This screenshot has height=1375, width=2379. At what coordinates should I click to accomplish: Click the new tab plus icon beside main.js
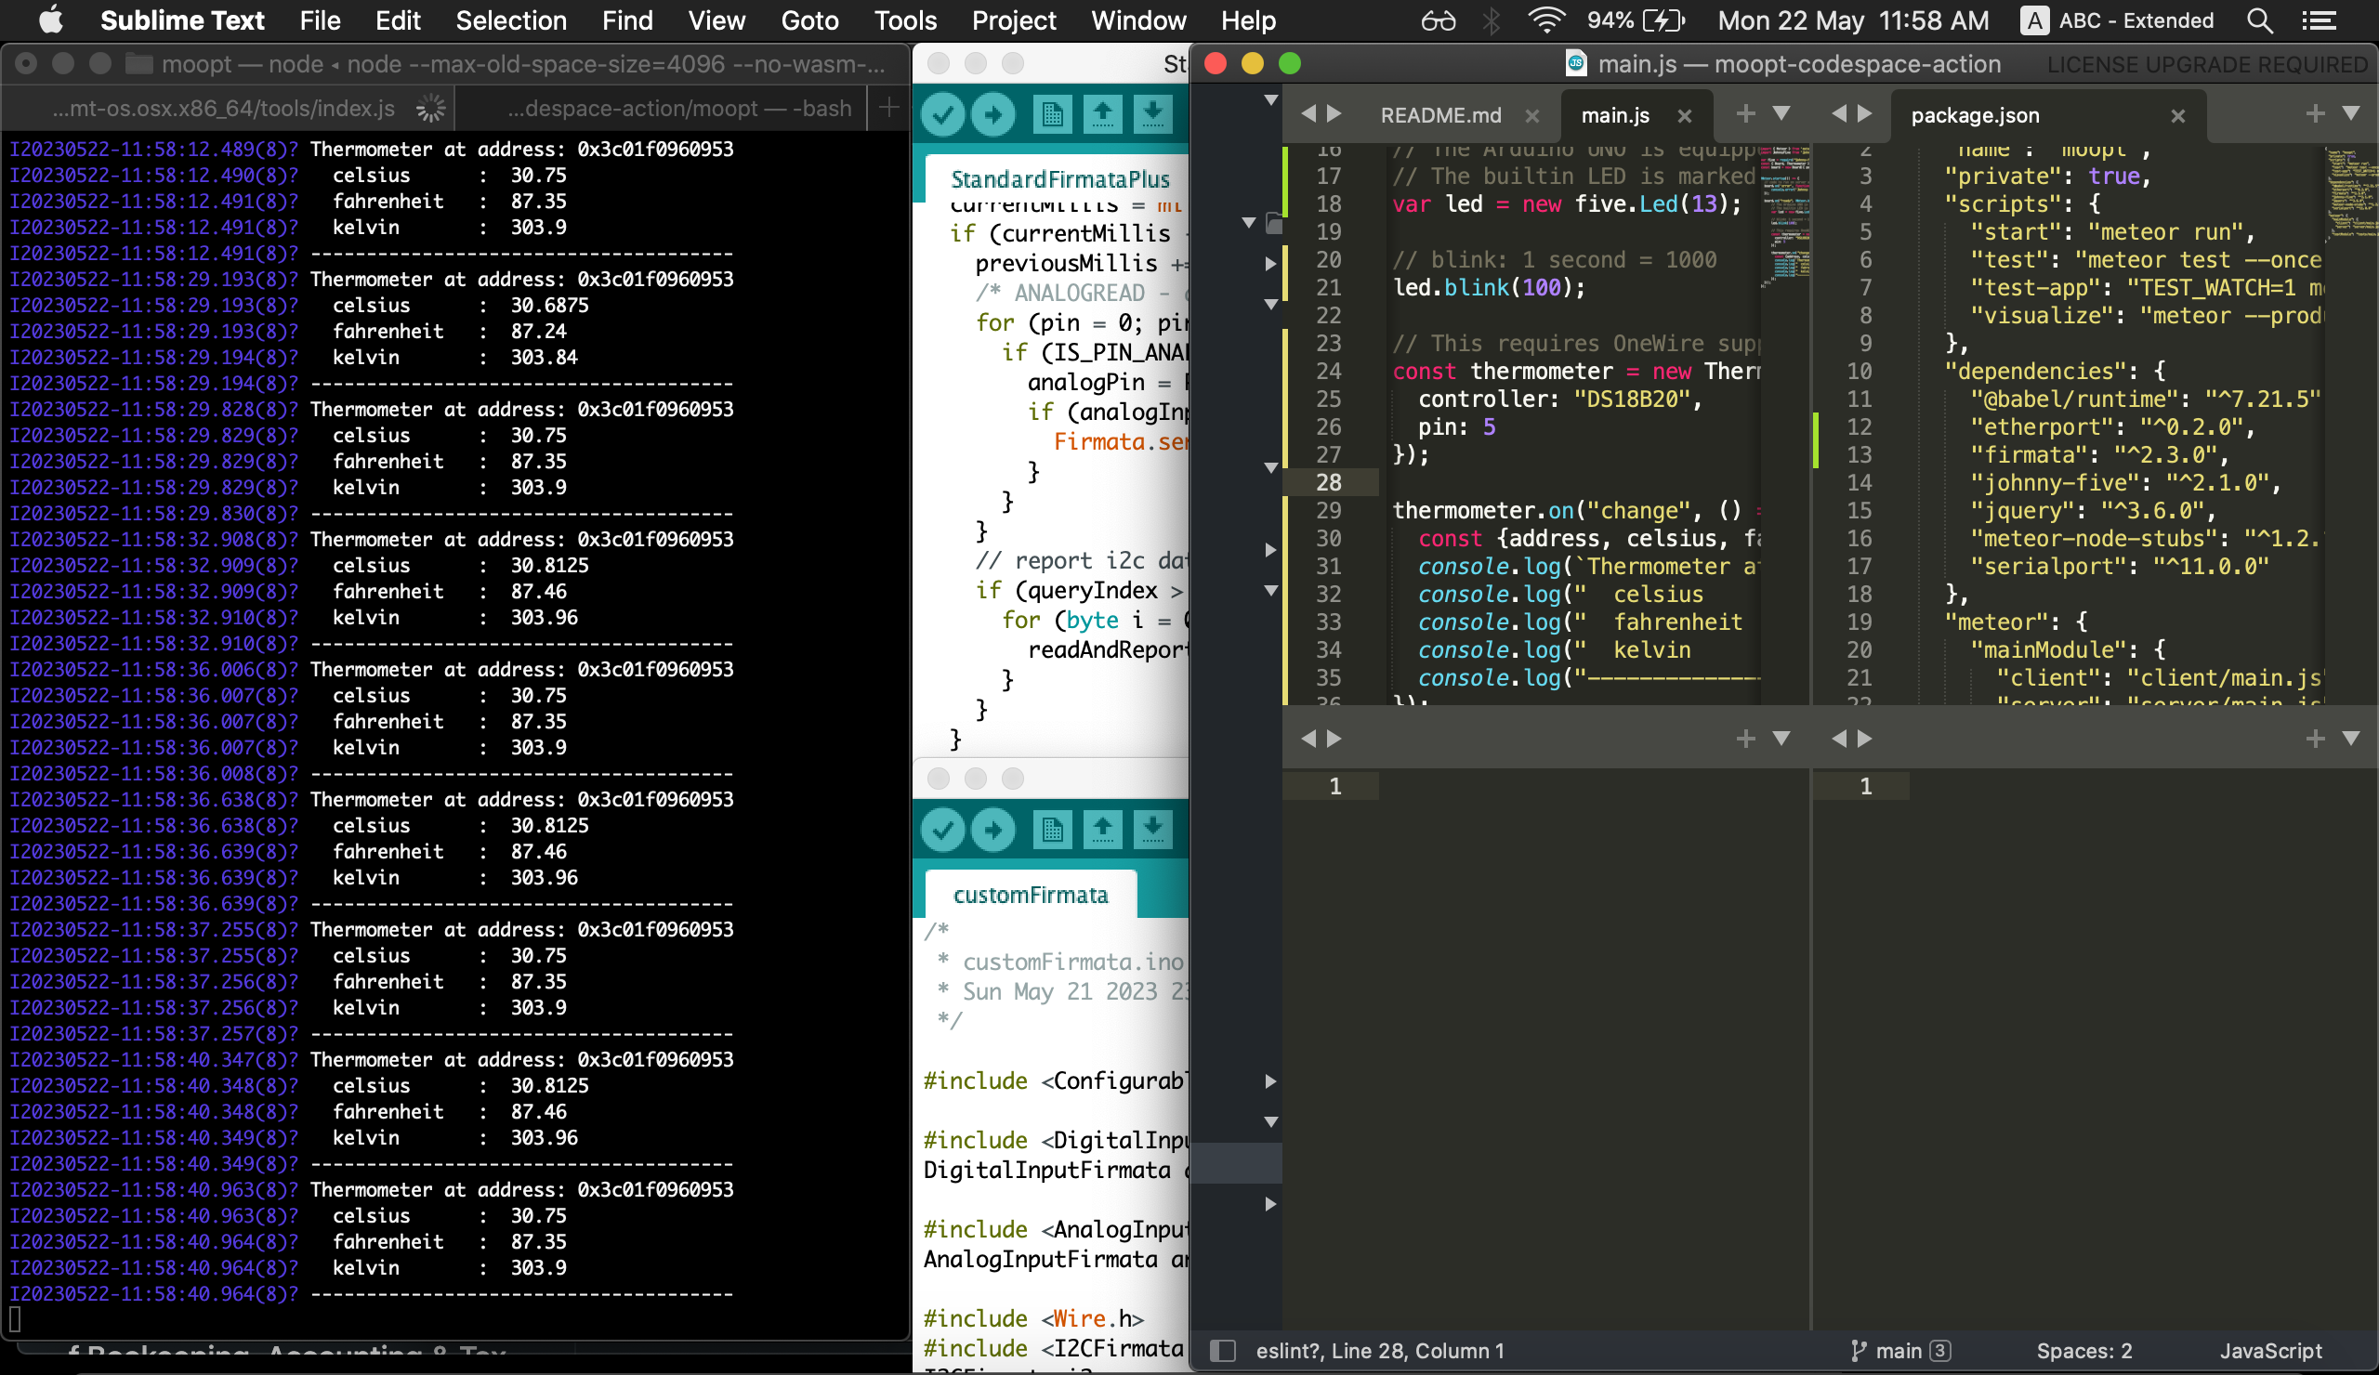click(1744, 114)
